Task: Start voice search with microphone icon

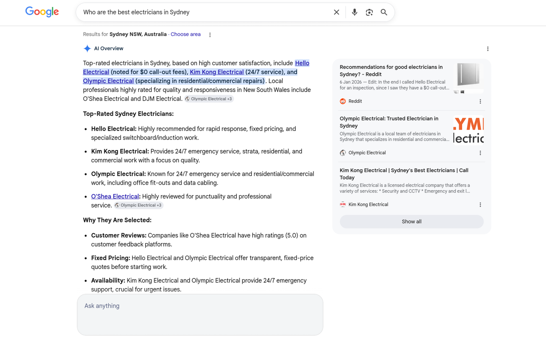Action: (x=354, y=12)
